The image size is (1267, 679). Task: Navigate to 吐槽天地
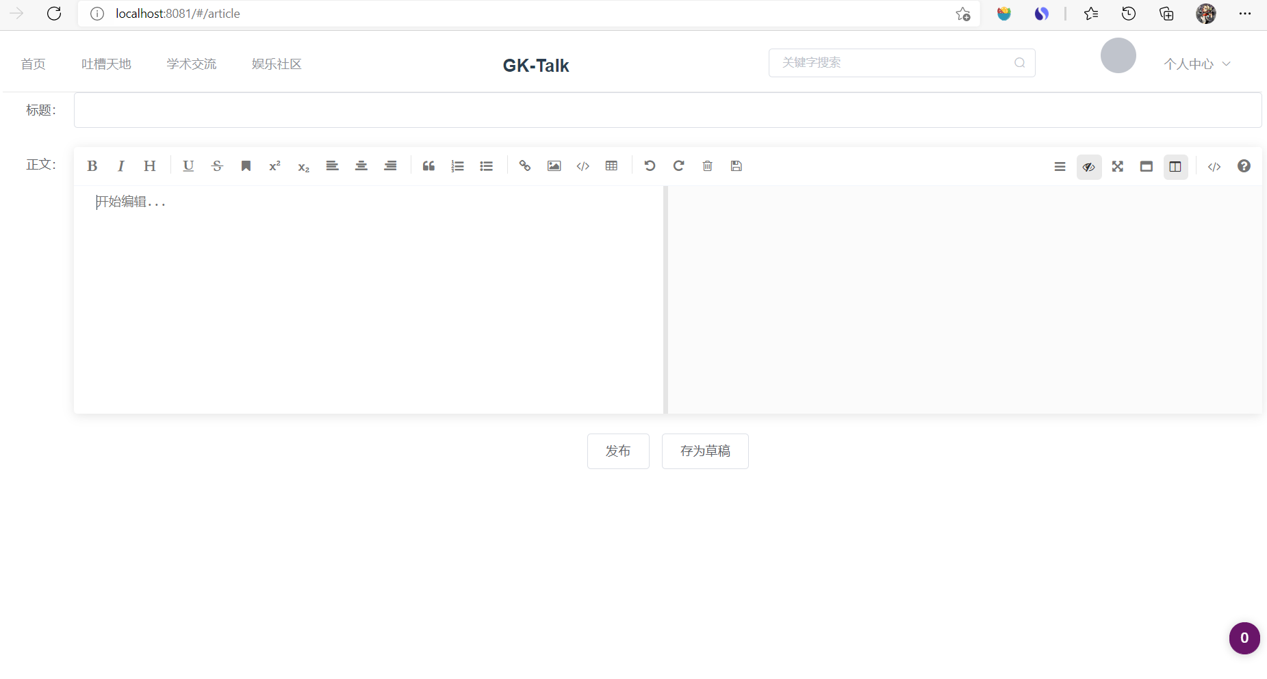pos(105,64)
